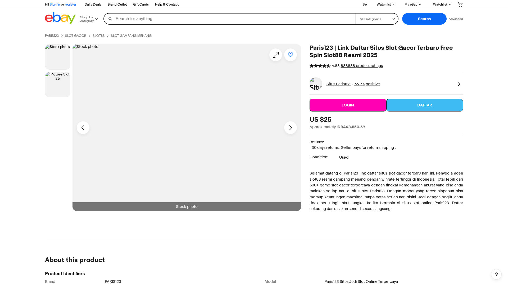Click the Sell link

[365, 5]
